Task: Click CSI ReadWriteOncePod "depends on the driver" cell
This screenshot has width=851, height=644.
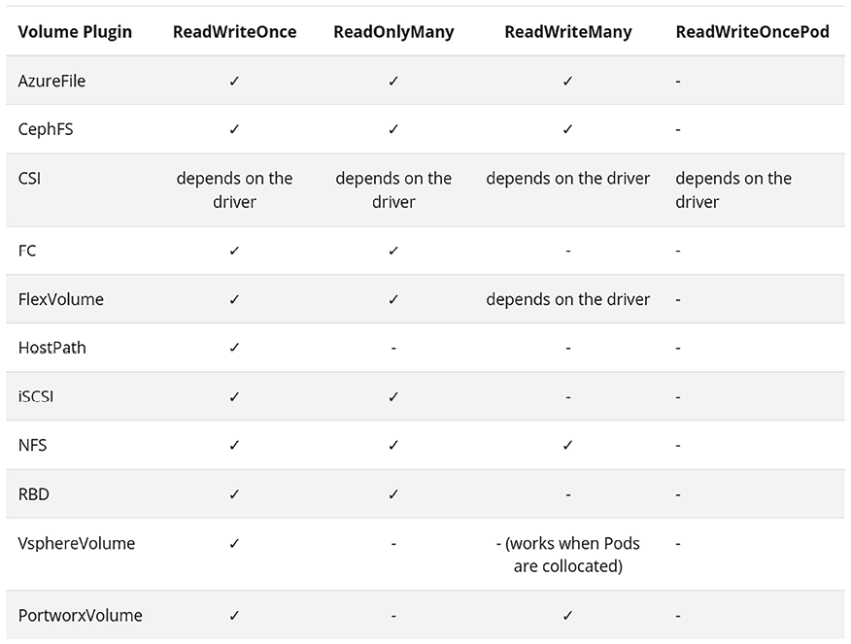Action: click(733, 190)
